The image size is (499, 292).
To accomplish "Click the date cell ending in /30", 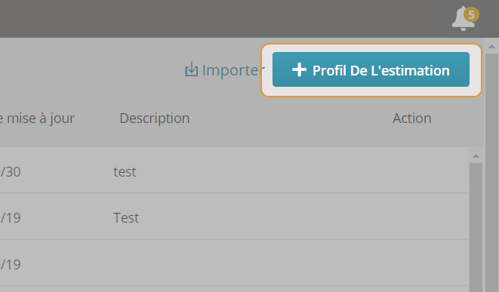I will 10,172.
